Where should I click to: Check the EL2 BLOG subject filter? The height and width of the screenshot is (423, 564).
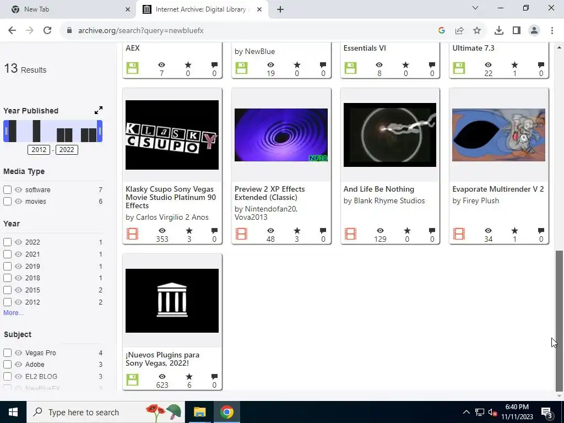7,376
